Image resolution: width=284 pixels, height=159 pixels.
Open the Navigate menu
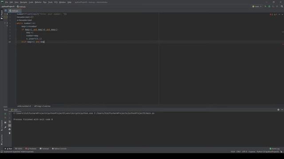click(24, 2)
